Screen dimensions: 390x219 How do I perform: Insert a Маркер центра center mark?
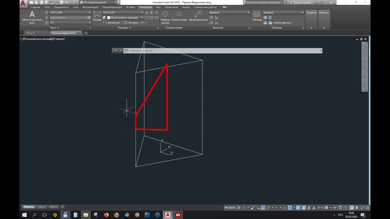pyautogui.click(x=165, y=18)
